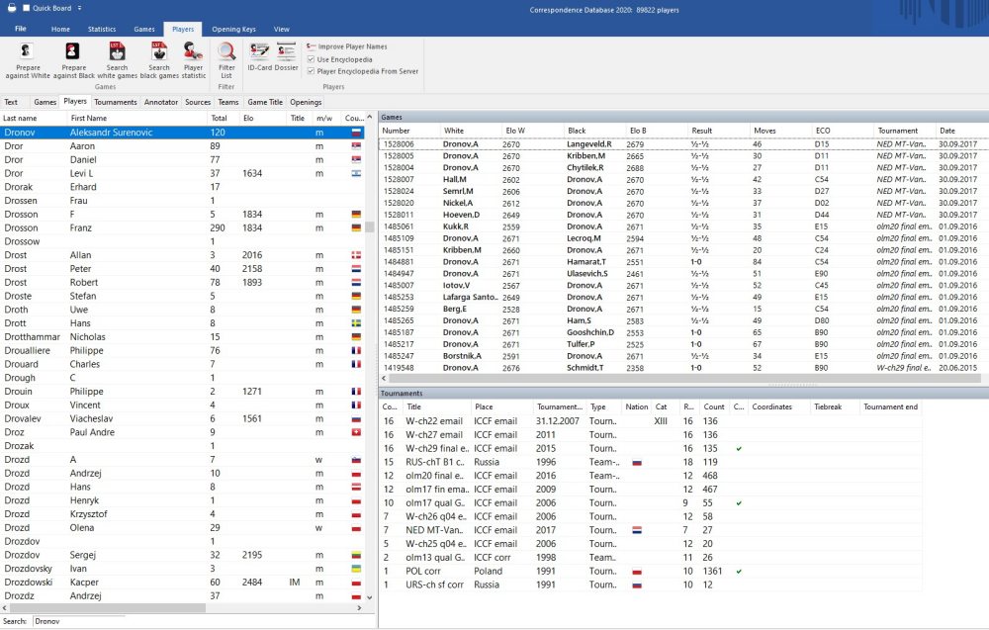The height and width of the screenshot is (630, 989).
Task: Open the File menu
Action: (21, 30)
